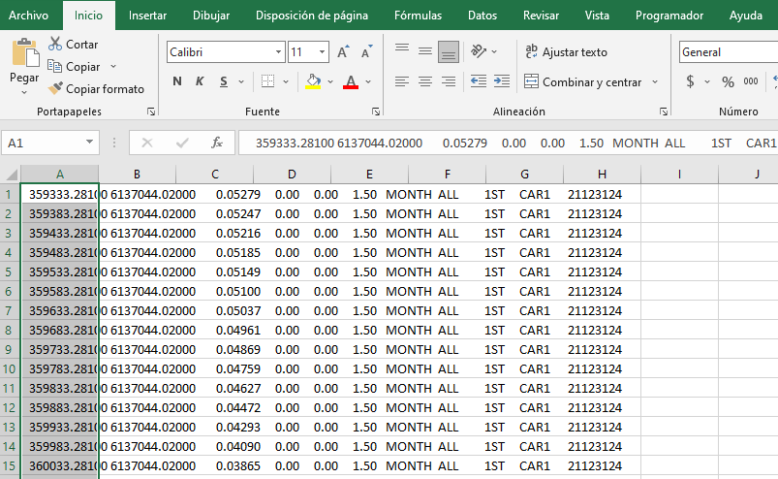Switch to Disposición de página tab
Screen dimensions: 778x479
click(x=312, y=16)
